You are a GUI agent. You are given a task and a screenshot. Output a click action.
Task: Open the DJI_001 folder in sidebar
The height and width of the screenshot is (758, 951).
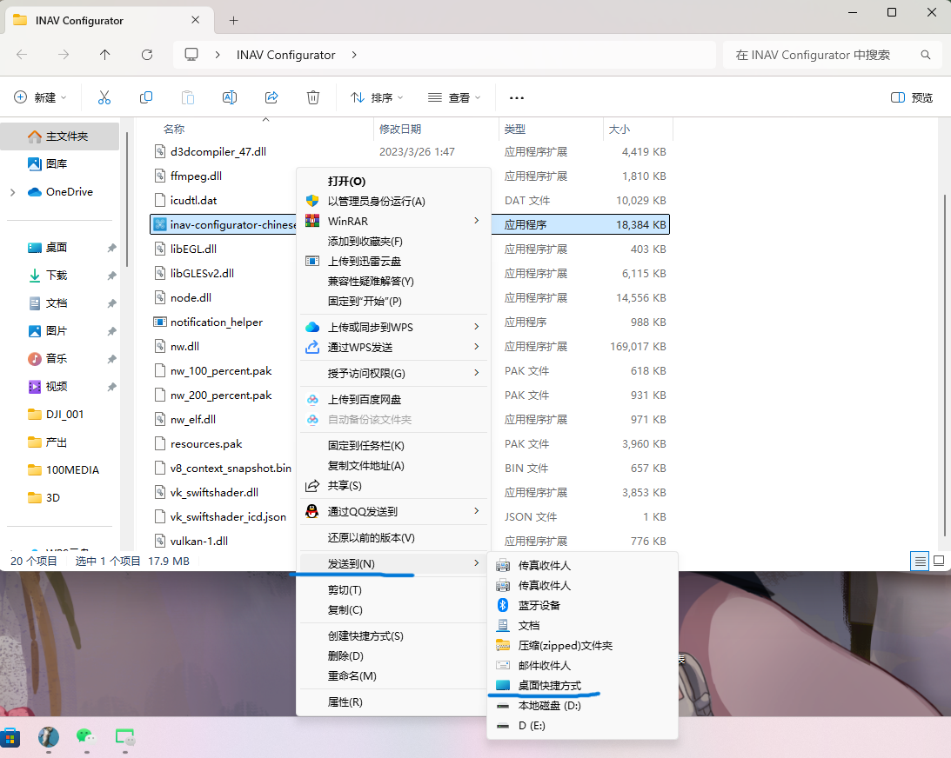(x=59, y=415)
